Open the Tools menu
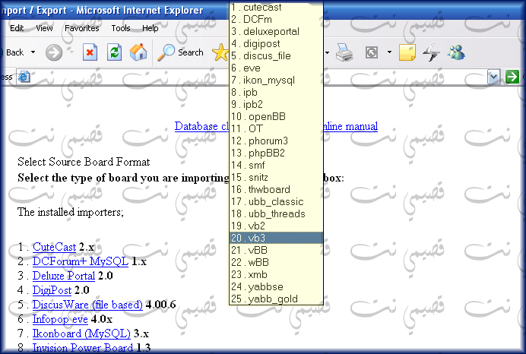The height and width of the screenshot is (354, 526). tap(121, 28)
